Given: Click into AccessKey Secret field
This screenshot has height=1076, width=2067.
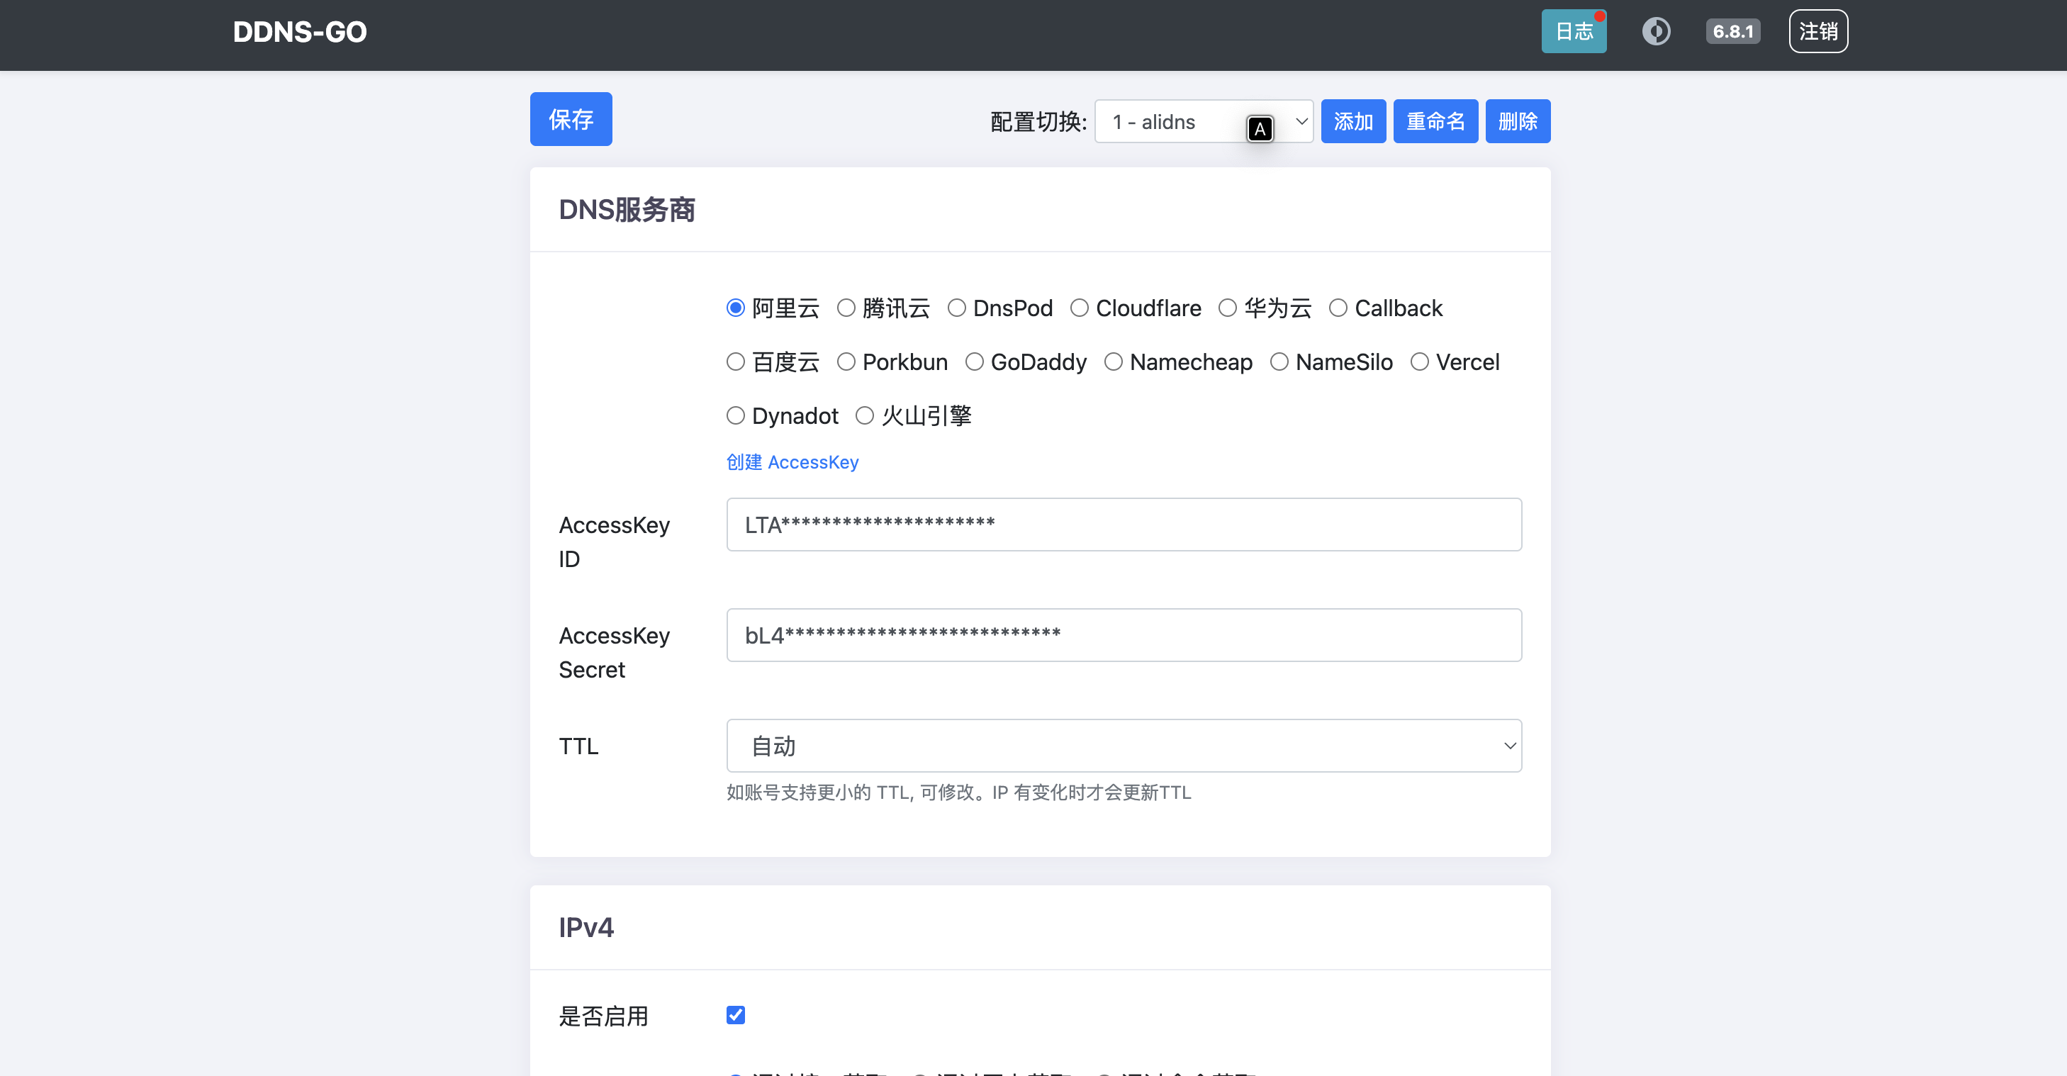Looking at the screenshot, I should coord(1124,634).
